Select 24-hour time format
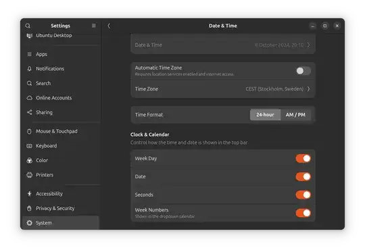365x252 pixels. (265, 115)
